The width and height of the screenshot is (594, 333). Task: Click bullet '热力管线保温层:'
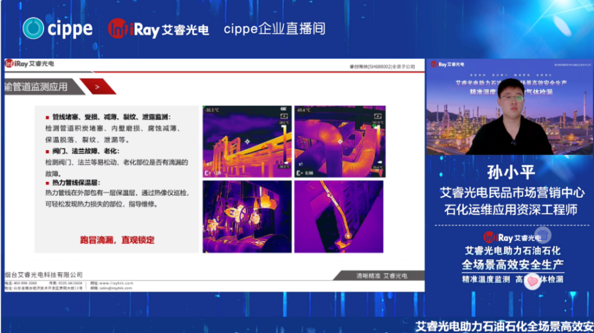76,183
